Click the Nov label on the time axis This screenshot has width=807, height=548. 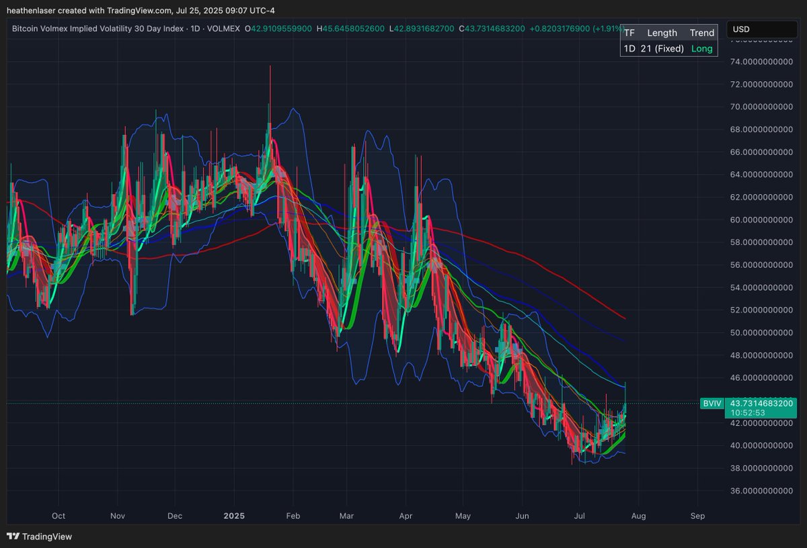118,516
